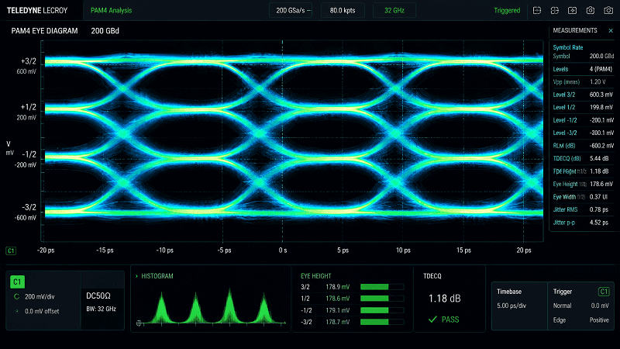Click the offset icon beside 0.0 mV offset
The height and width of the screenshot is (349, 620).
(x=16, y=311)
